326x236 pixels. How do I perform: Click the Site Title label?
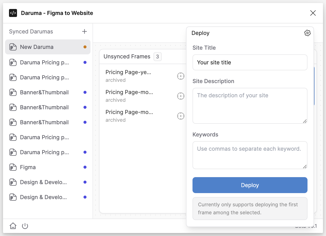click(204, 48)
